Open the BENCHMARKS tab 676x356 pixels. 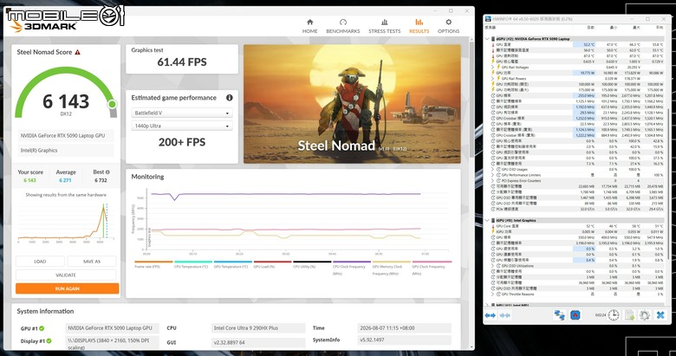[342, 26]
